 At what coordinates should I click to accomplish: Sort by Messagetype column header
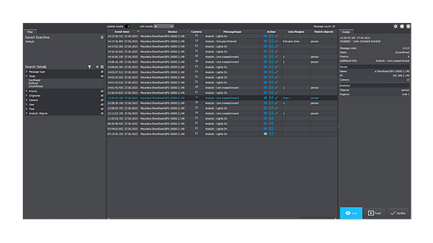232,32
